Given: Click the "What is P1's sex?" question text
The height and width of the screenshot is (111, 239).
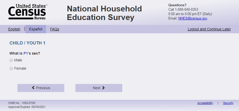Looking at the screenshot, I should [x=25, y=53].
